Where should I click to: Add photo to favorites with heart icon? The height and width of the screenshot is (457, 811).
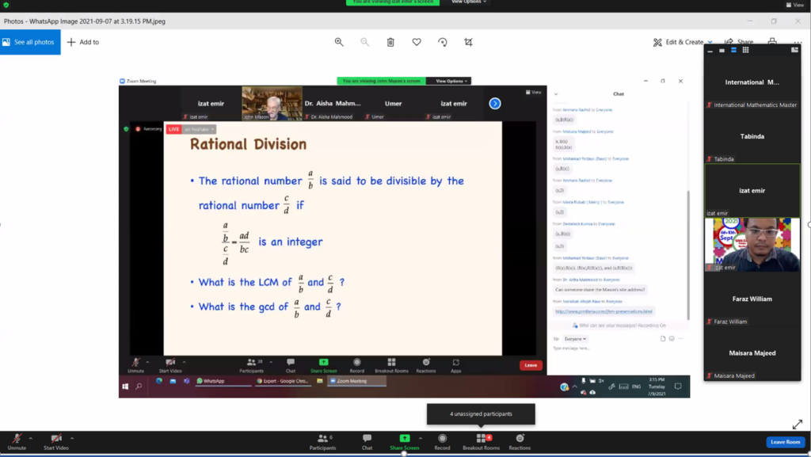(x=417, y=42)
